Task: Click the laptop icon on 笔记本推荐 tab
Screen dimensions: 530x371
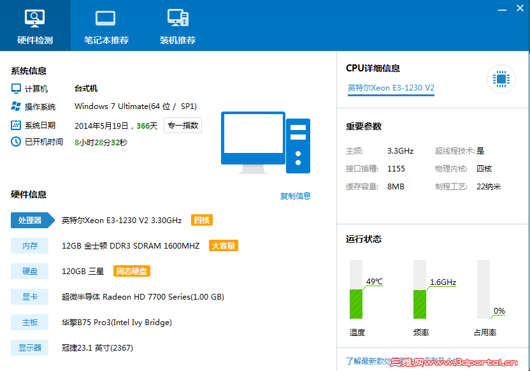Action: (104, 17)
